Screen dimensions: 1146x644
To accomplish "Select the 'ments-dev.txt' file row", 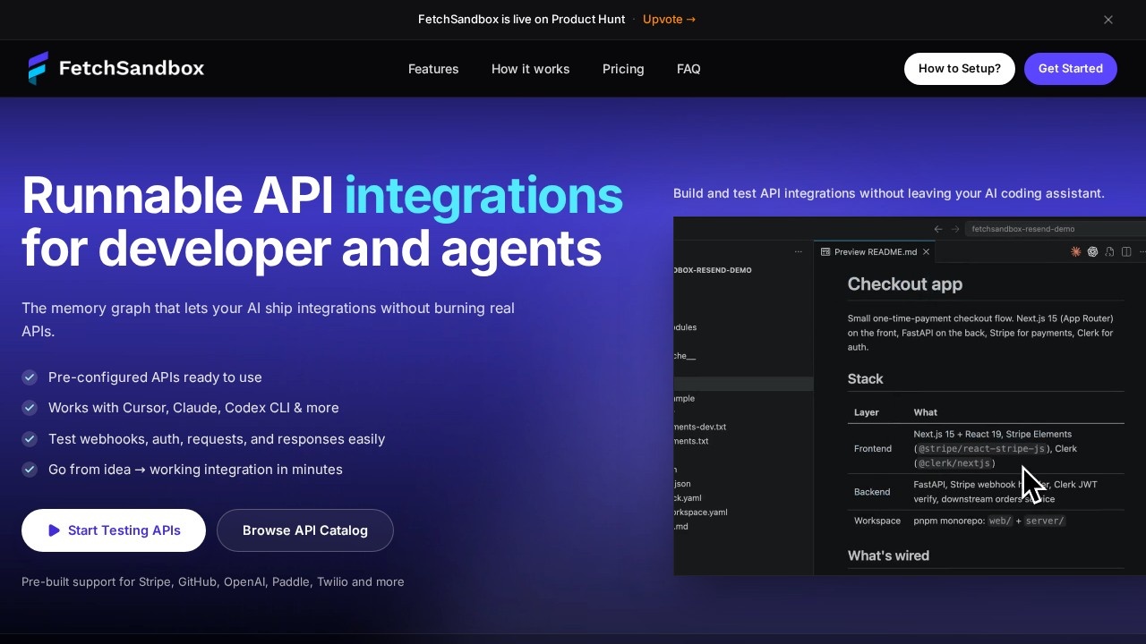I will click(743, 427).
